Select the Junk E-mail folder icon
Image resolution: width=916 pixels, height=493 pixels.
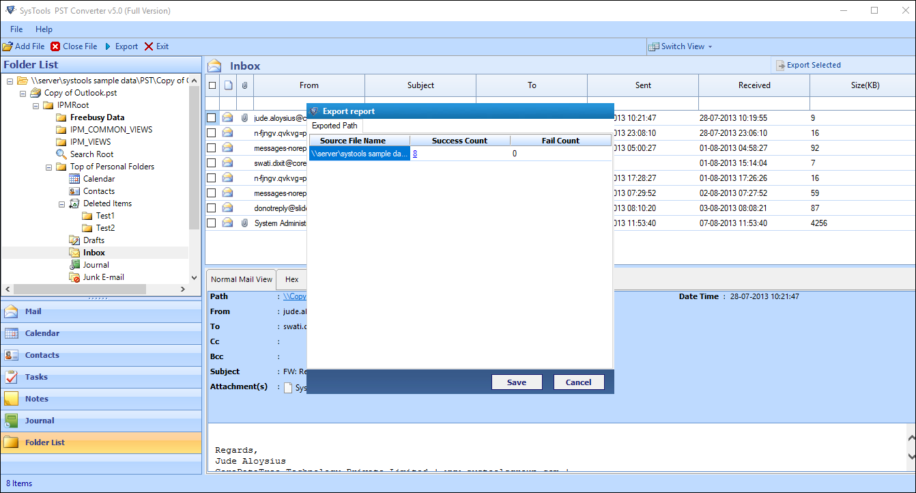click(x=74, y=277)
